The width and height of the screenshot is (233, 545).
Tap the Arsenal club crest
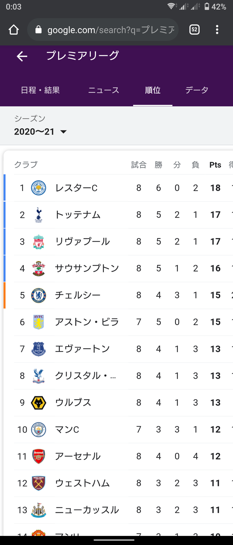click(x=38, y=456)
